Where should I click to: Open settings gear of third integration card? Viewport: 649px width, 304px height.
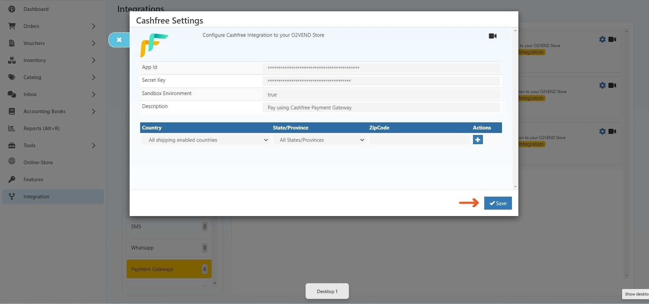(602, 132)
